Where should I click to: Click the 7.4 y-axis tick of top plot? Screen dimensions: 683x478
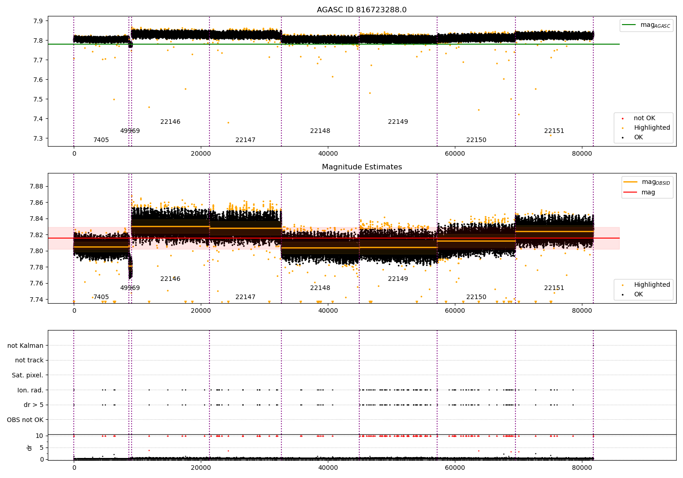point(38,119)
